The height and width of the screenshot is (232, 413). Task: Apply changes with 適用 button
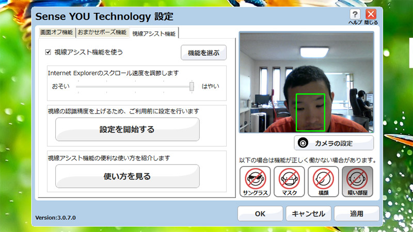click(357, 213)
